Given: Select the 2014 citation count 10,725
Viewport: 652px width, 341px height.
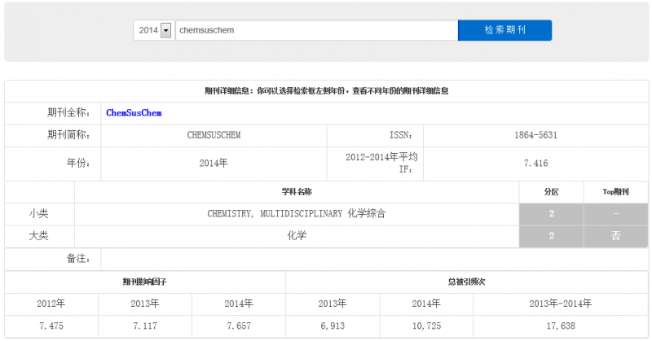Looking at the screenshot, I should click(x=426, y=326).
